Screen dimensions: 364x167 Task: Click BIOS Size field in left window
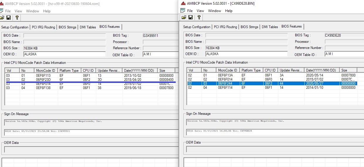coord(64,48)
